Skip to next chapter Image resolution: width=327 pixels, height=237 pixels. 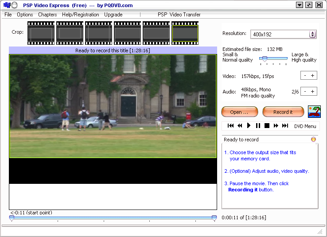pyautogui.click(x=285, y=125)
